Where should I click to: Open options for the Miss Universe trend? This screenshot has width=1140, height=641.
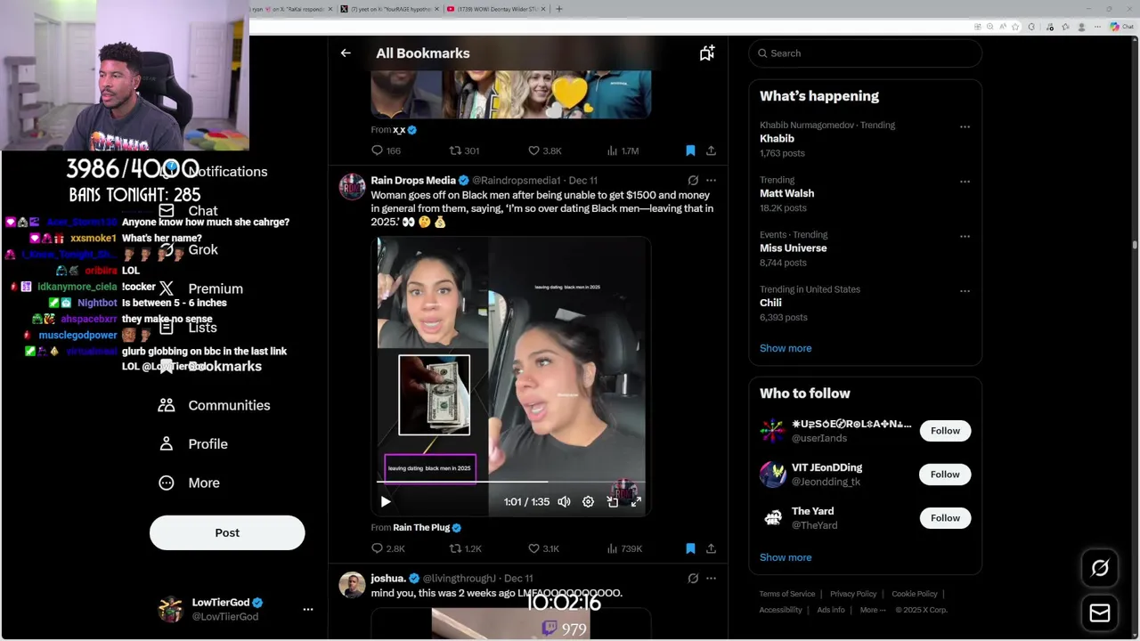[x=965, y=236]
